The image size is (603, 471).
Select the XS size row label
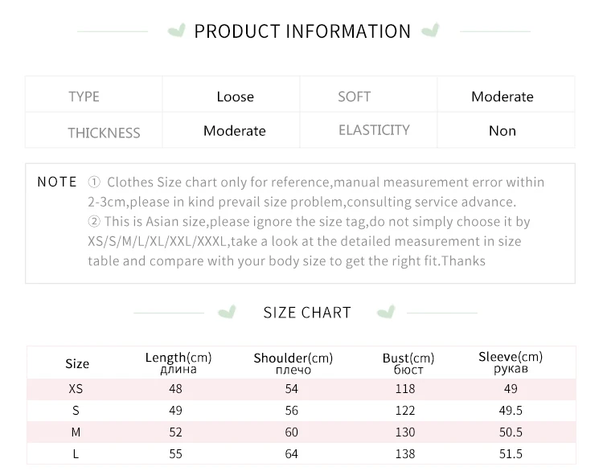click(76, 388)
